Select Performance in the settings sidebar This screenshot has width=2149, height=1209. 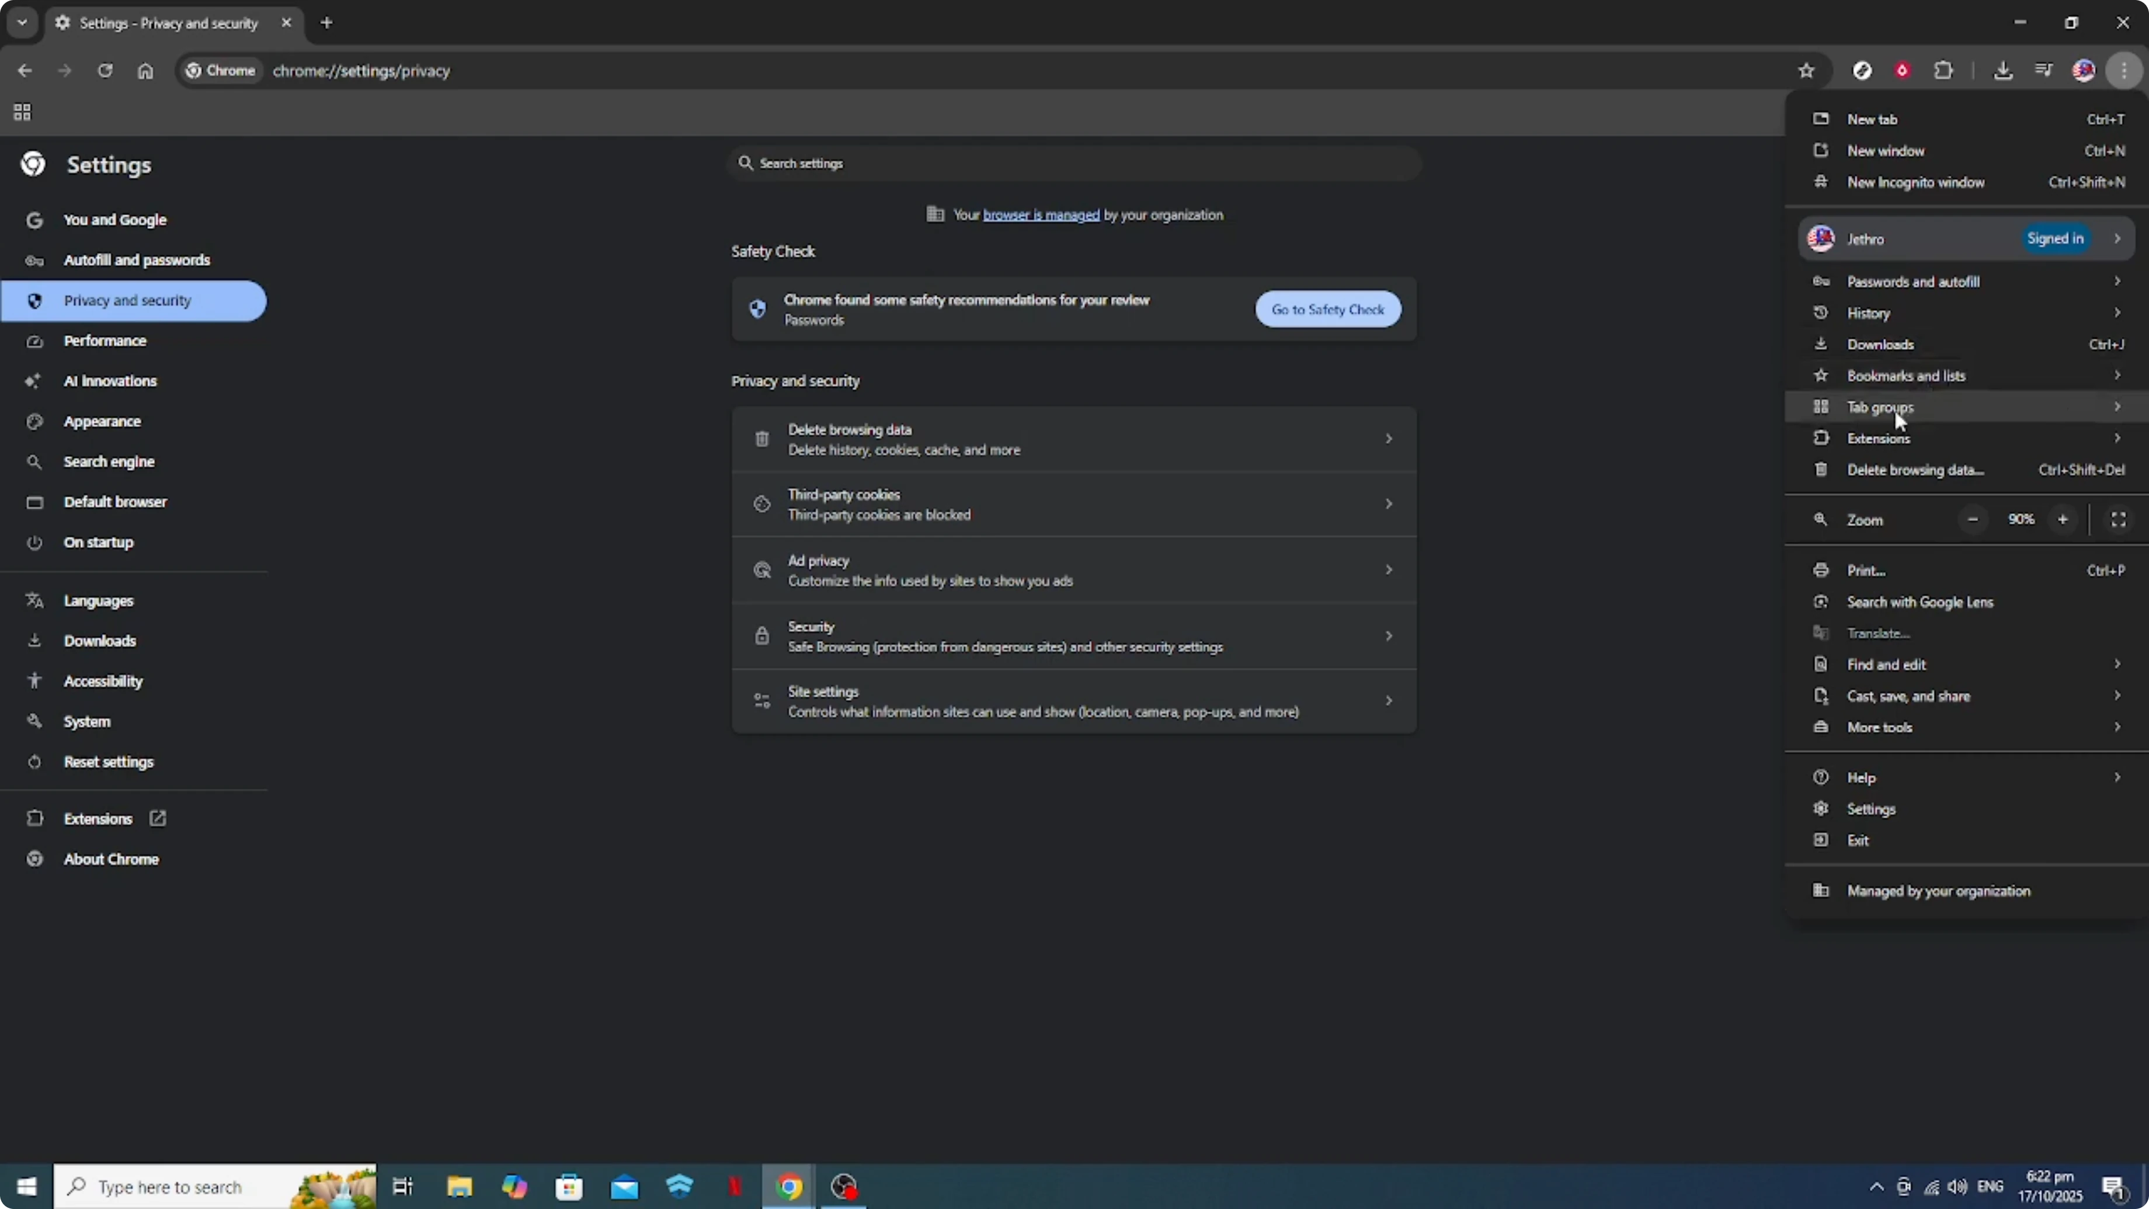[106, 341]
